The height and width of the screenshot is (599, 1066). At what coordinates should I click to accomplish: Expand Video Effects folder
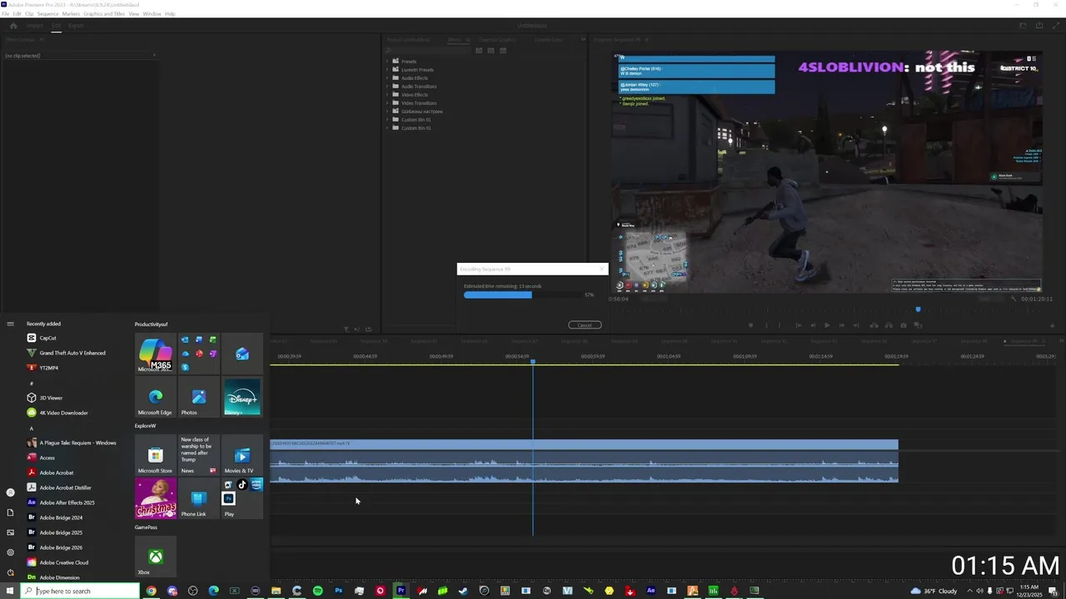coord(389,95)
